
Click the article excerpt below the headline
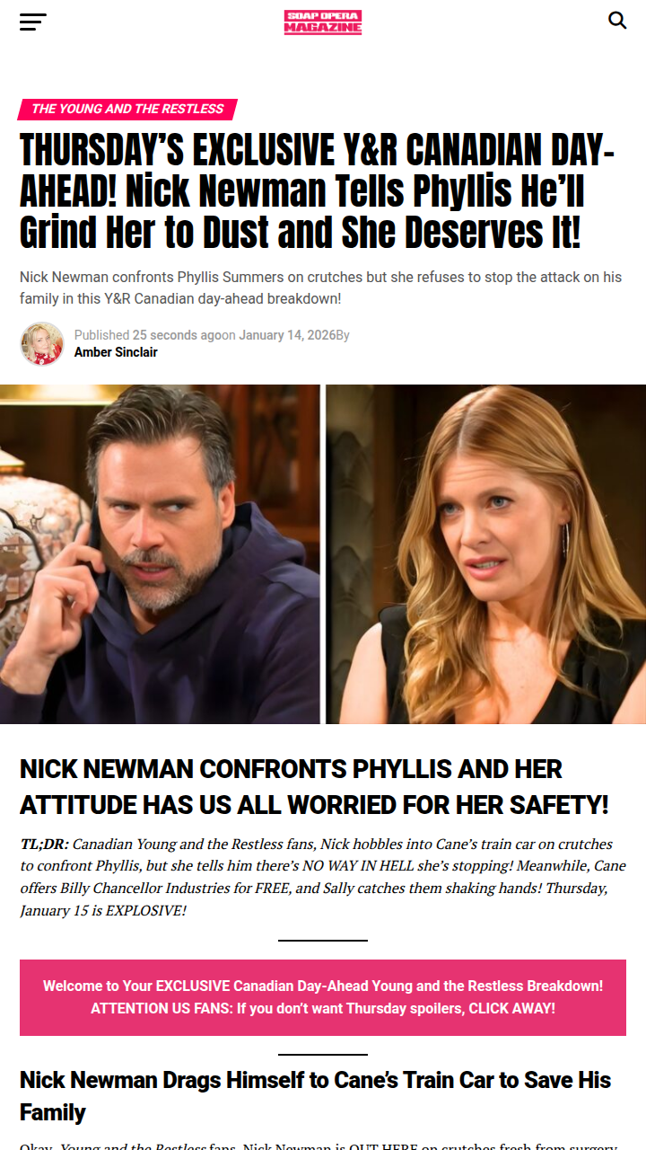321,287
